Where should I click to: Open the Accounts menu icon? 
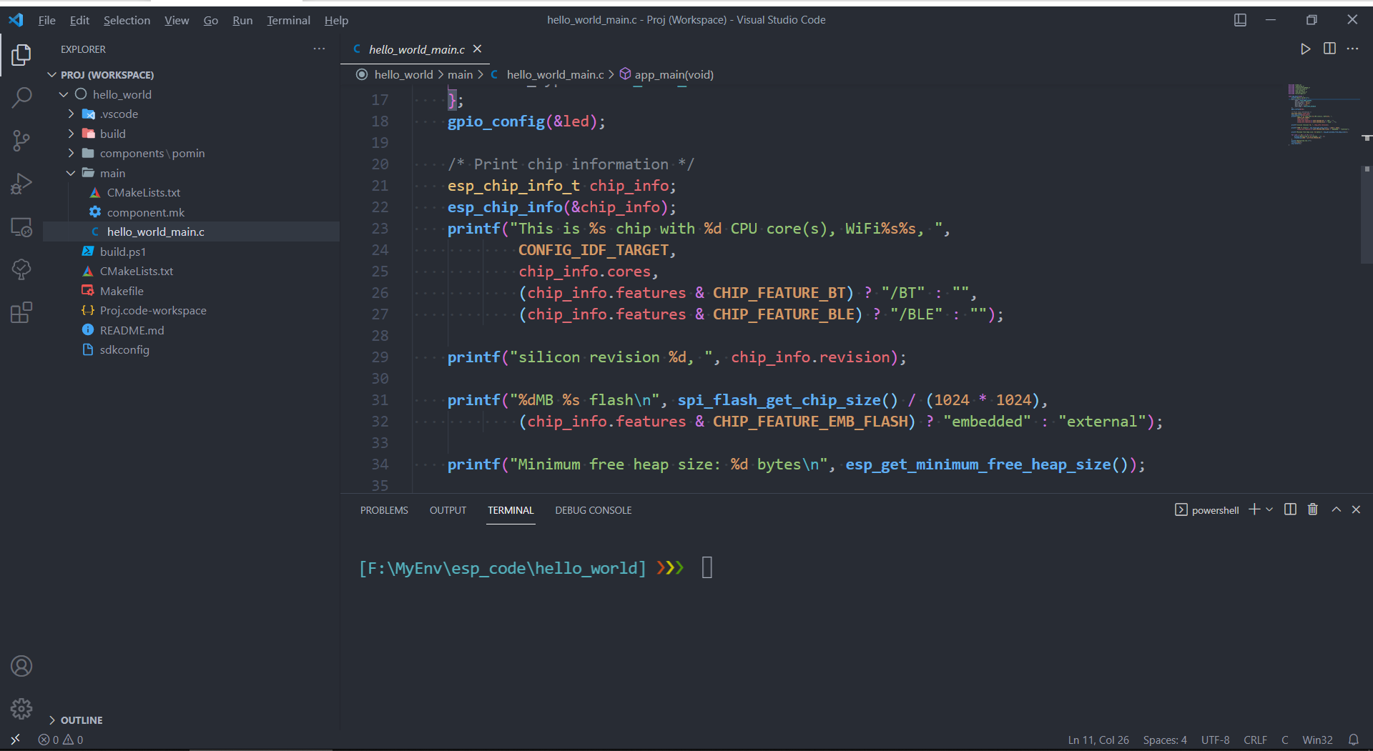[x=21, y=666]
